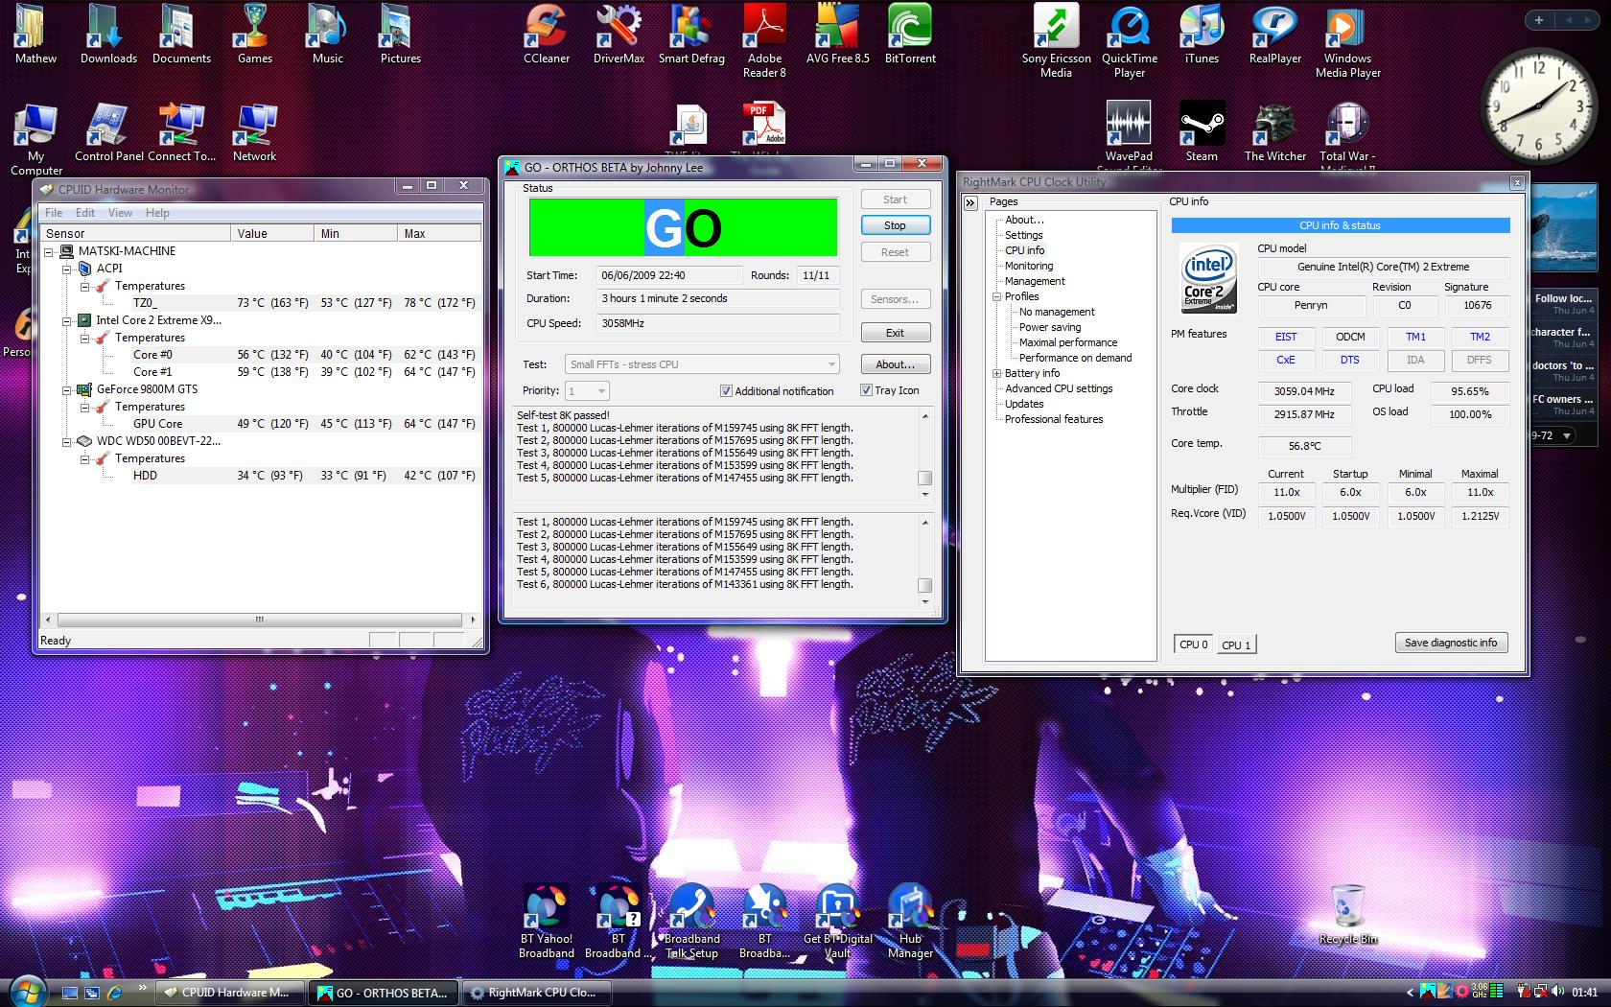Select Monitoring page in RightMark
The image size is (1611, 1007).
(x=1028, y=266)
